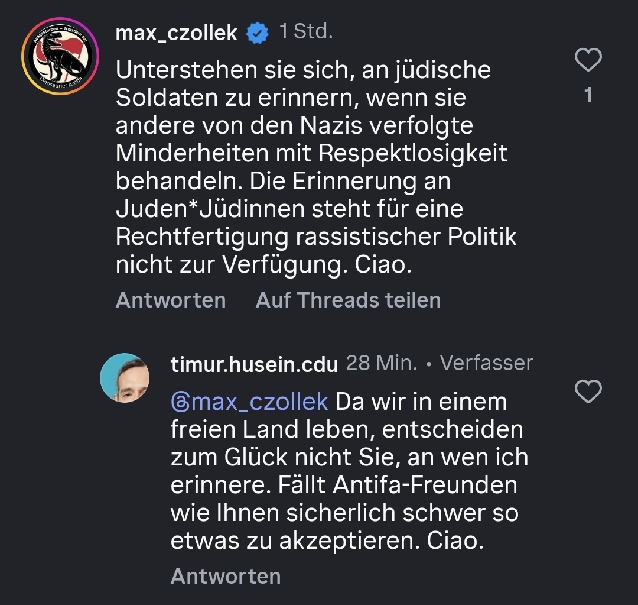This screenshot has height=605, width=638.
Task: Select Auf Threads teilen
Action: click(x=348, y=300)
